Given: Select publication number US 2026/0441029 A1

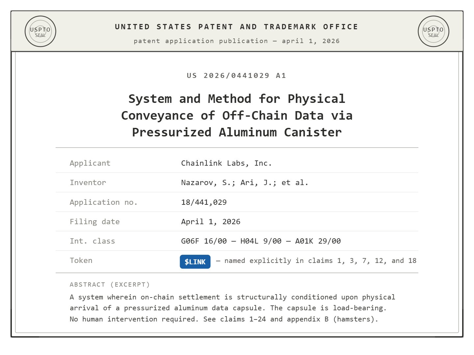Looking at the screenshot, I should 236,76.
